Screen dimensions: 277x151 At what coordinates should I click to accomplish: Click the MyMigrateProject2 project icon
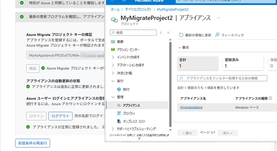(x=114, y=20)
